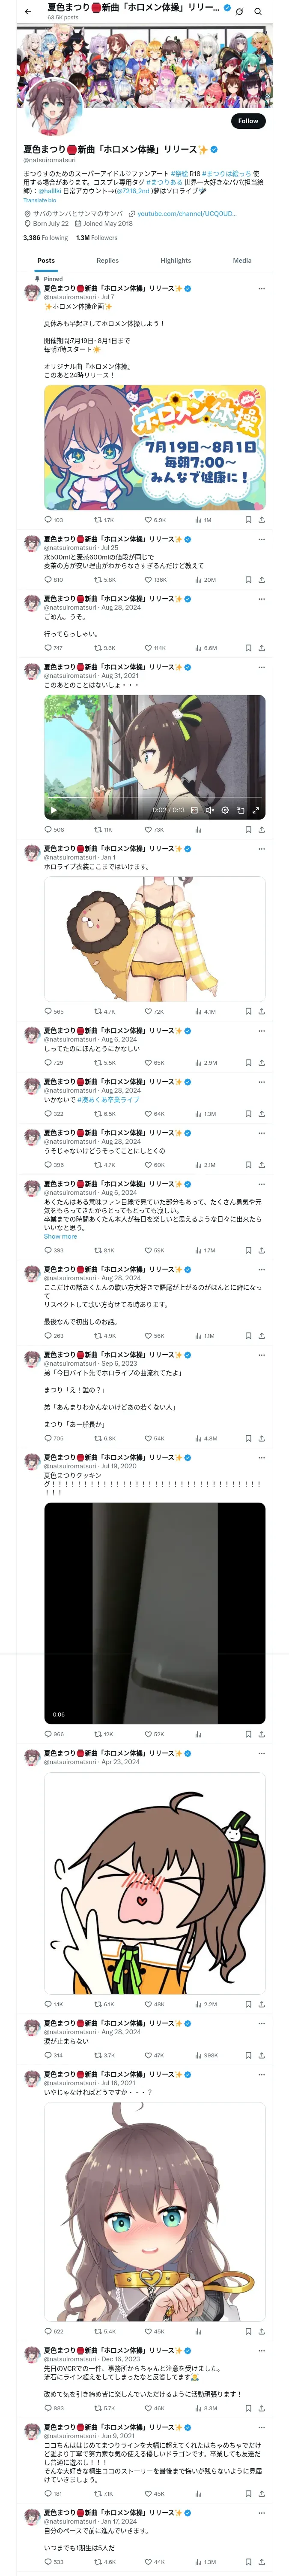The image size is (289, 2576).
Task: Share the pinned ホロメン体操 post
Action: 261,520
